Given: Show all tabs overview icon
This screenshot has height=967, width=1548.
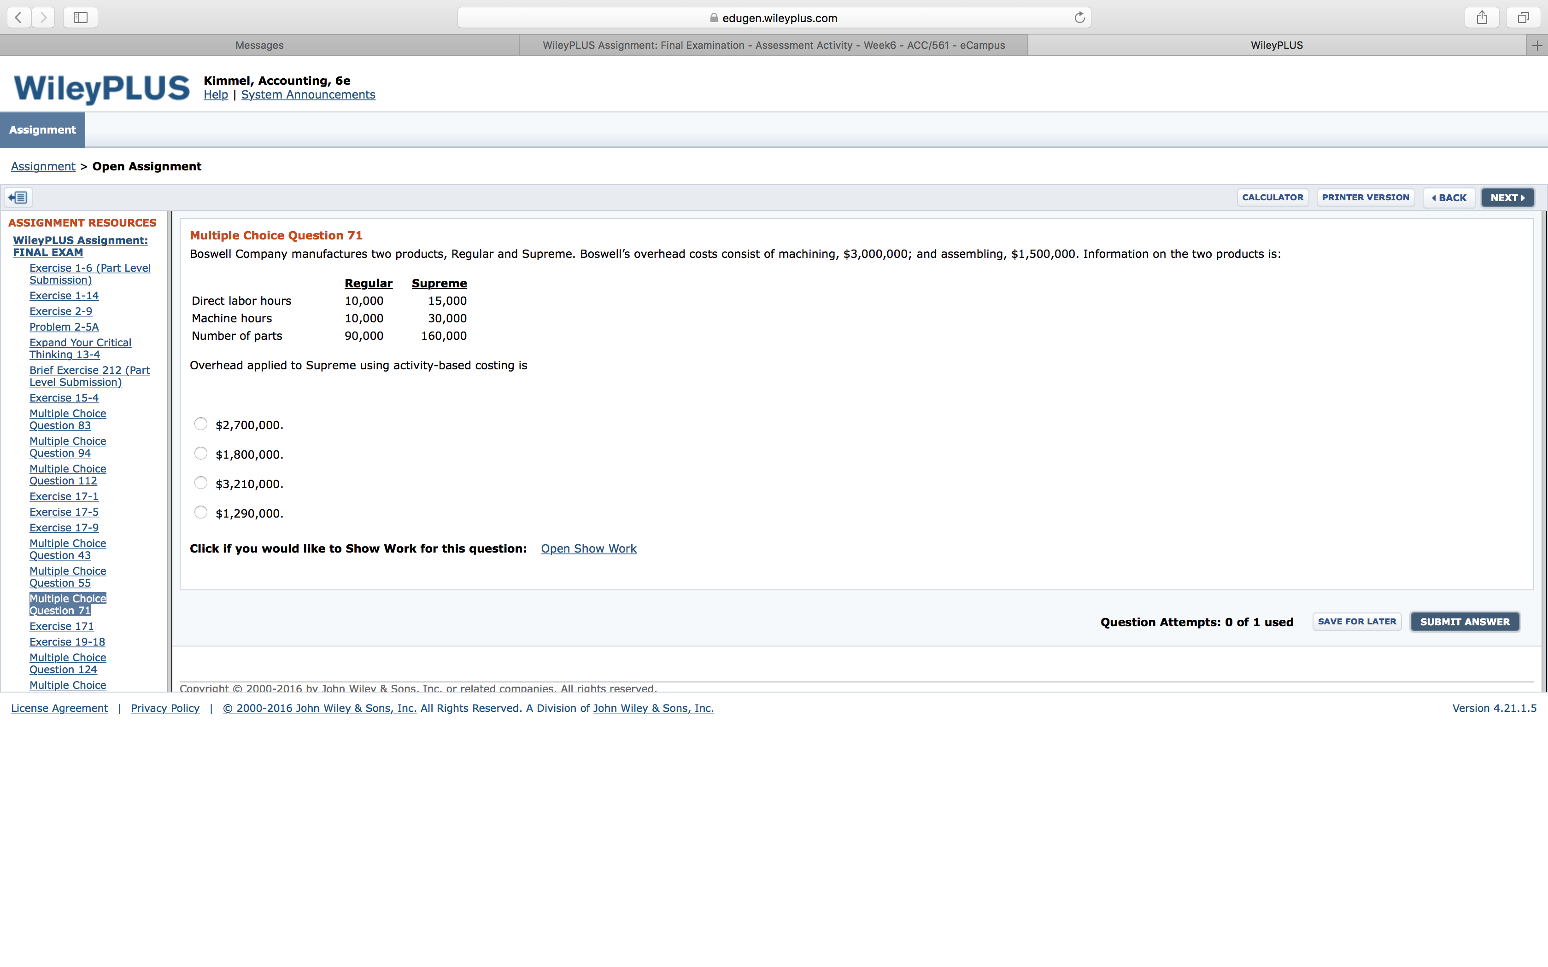Looking at the screenshot, I should coord(1523,17).
